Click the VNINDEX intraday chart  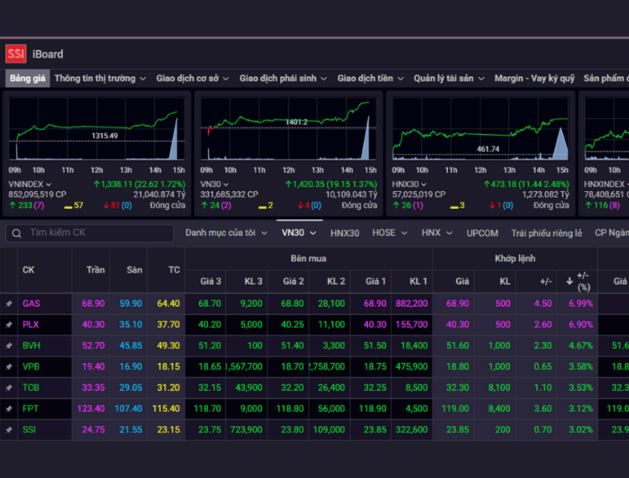96,129
